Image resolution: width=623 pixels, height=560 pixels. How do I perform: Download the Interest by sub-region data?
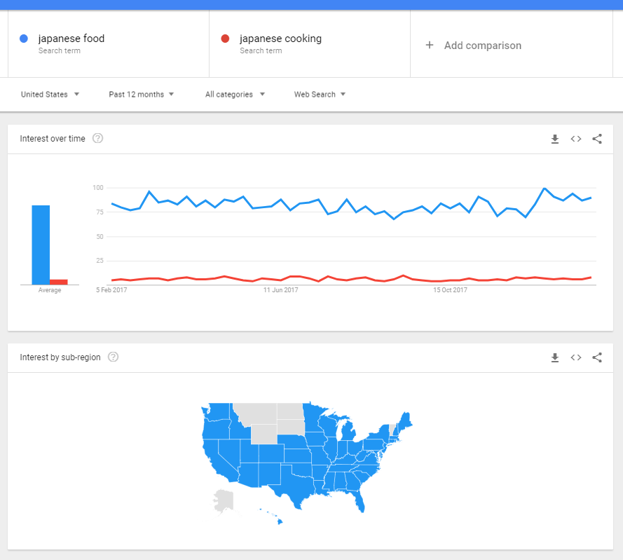tap(555, 357)
